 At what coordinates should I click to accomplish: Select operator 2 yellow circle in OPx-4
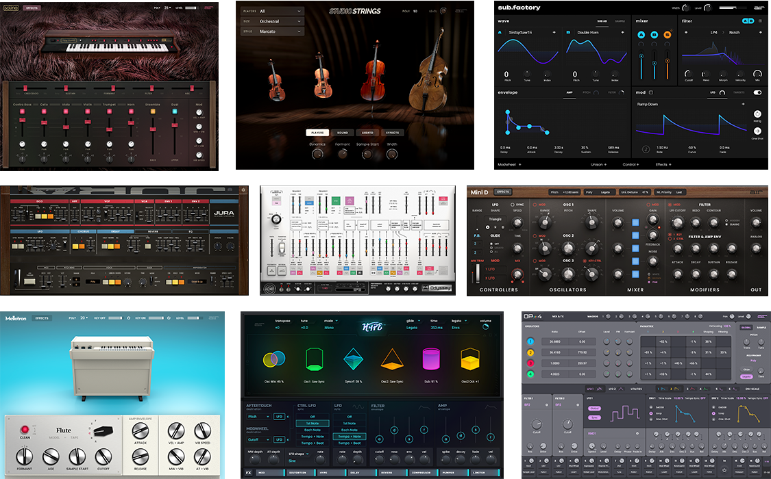click(x=530, y=352)
